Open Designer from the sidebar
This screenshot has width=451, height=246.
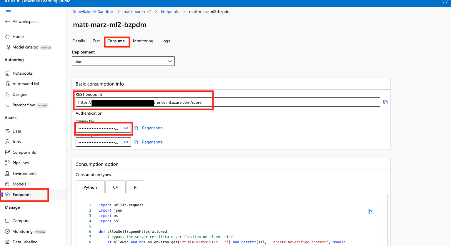pyautogui.click(x=21, y=94)
